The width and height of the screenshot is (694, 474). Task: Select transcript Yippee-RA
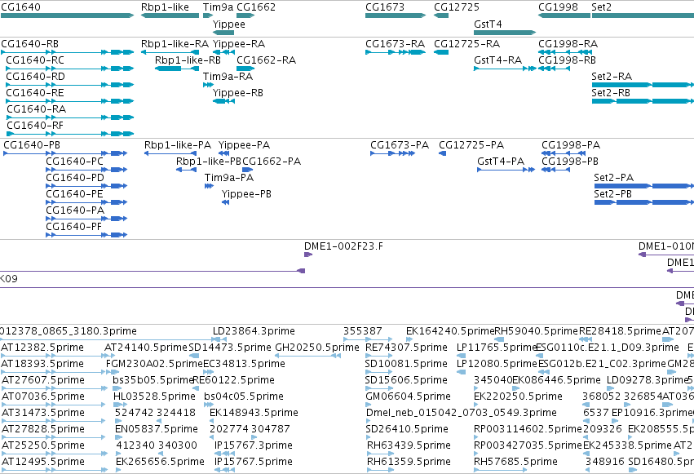[x=223, y=52]
